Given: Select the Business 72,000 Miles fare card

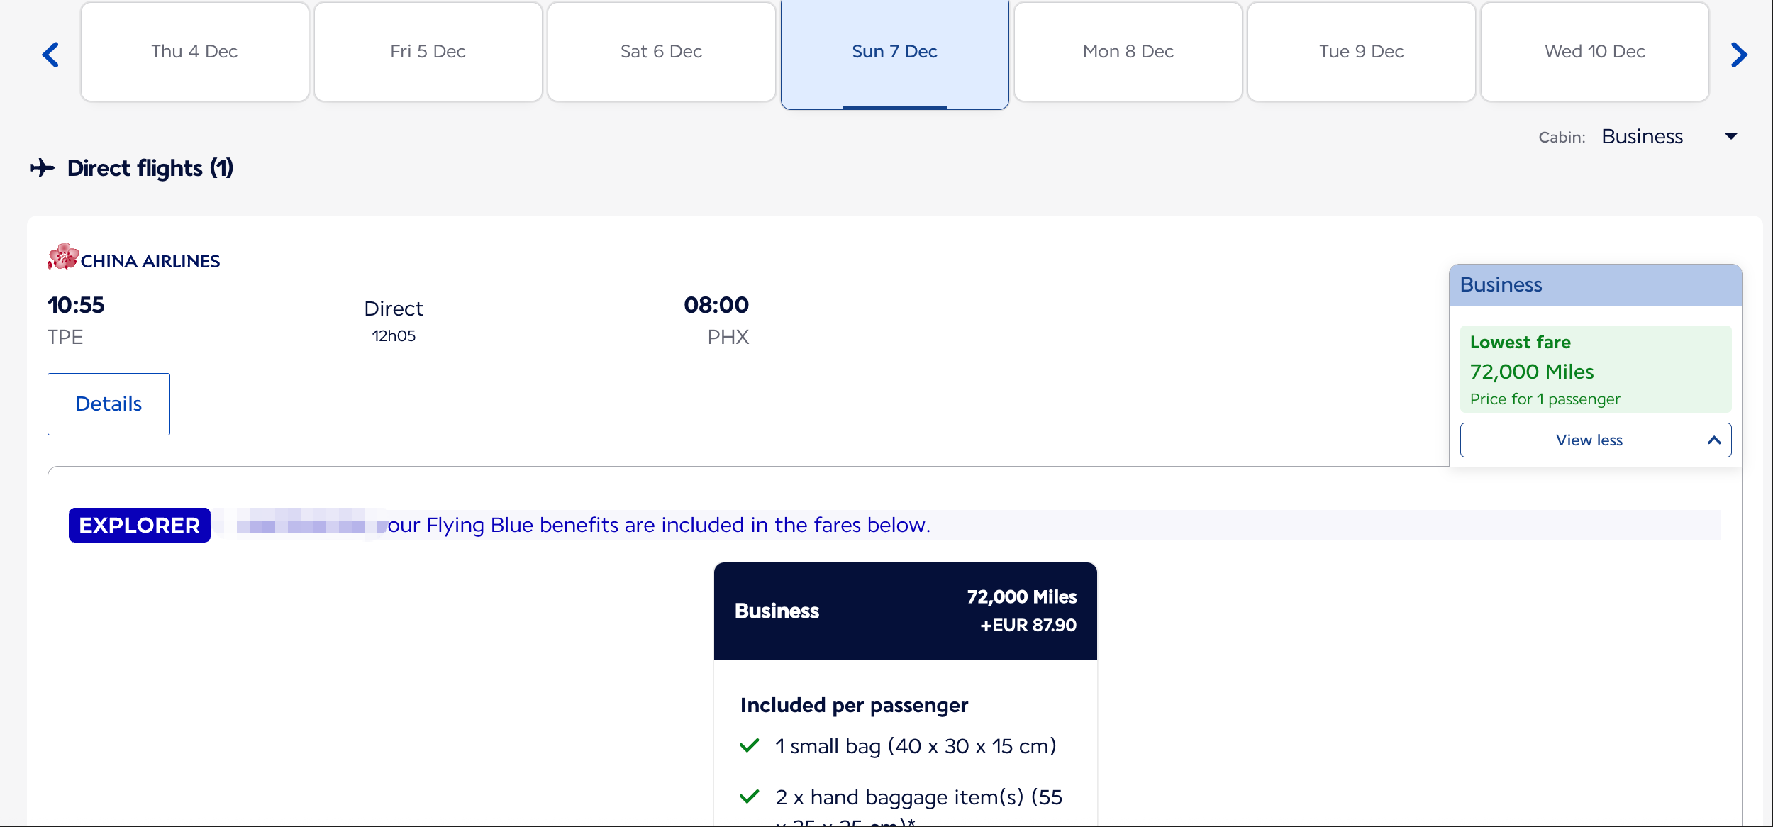Looking at the screenshot, I should click(x=906, y=611).
